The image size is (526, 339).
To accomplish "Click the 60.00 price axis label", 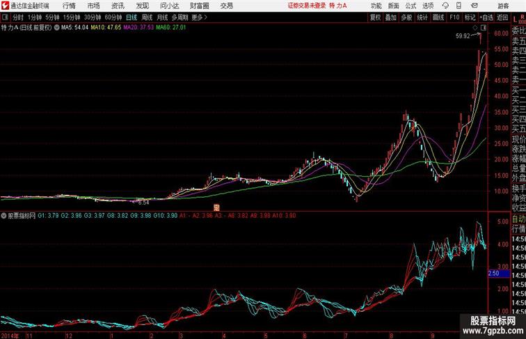I will tap(501, 33).
